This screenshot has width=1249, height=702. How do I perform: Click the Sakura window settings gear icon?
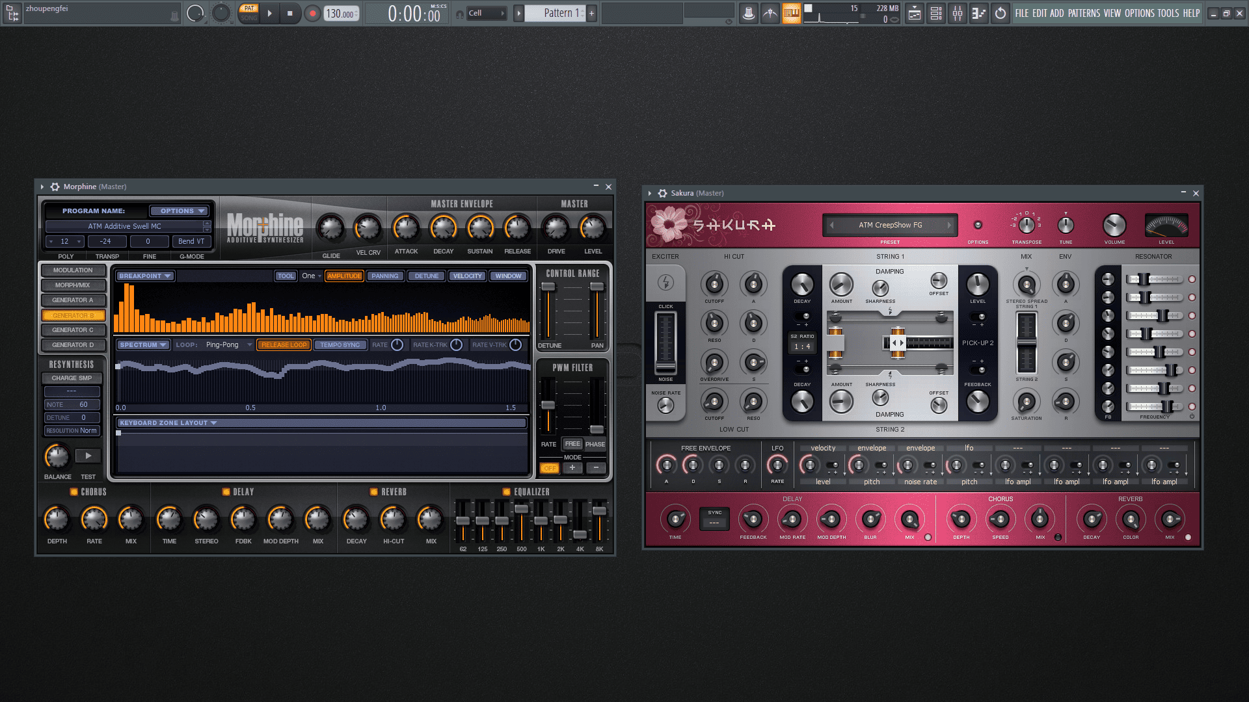pos(662,193)
